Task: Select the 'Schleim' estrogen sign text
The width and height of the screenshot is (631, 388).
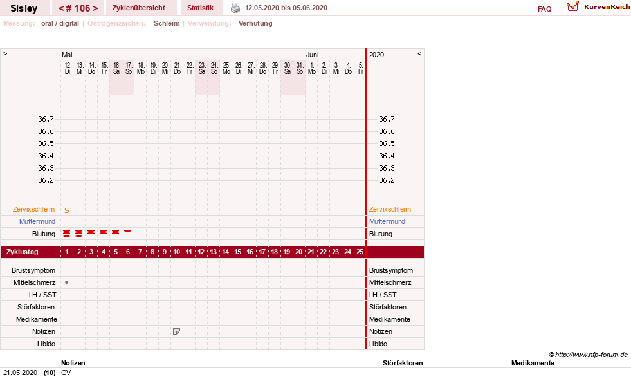Action: tap(167, 23)
